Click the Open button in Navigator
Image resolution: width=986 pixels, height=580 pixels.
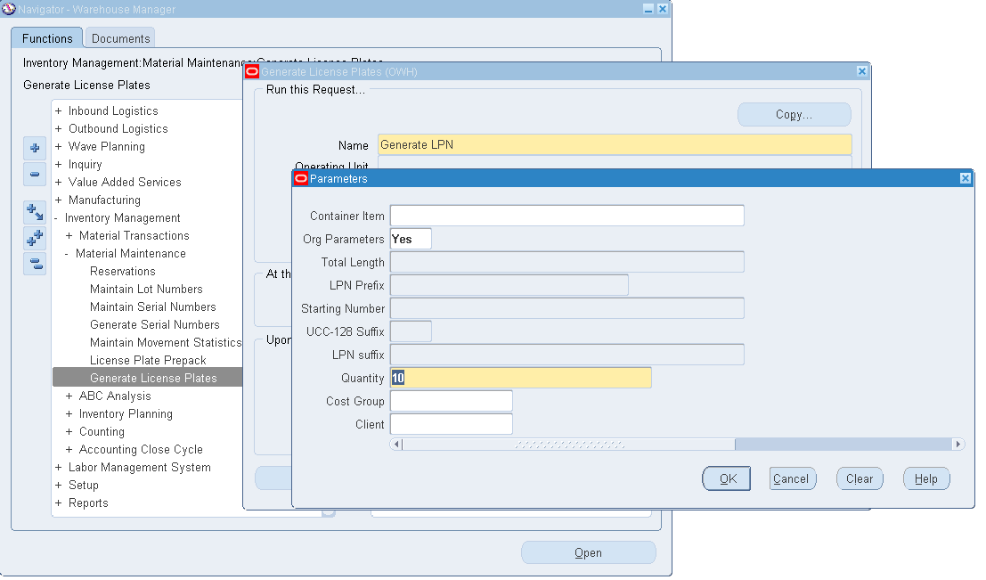pos(588,552)
